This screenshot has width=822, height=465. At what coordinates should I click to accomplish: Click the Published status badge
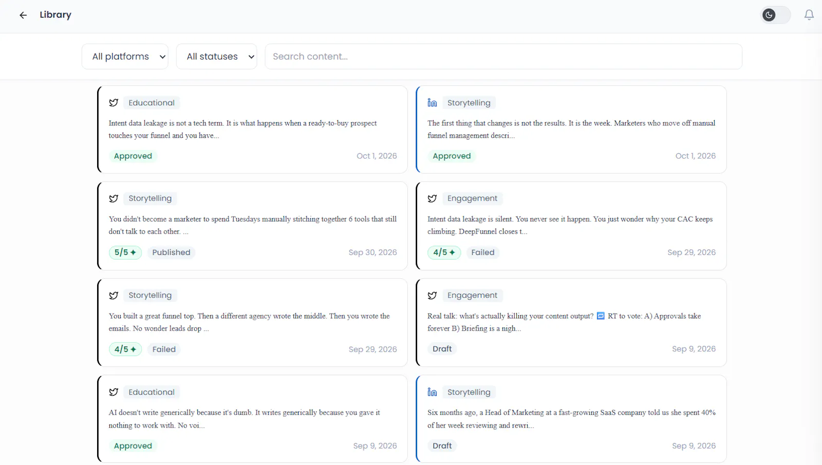coord(171,253)
